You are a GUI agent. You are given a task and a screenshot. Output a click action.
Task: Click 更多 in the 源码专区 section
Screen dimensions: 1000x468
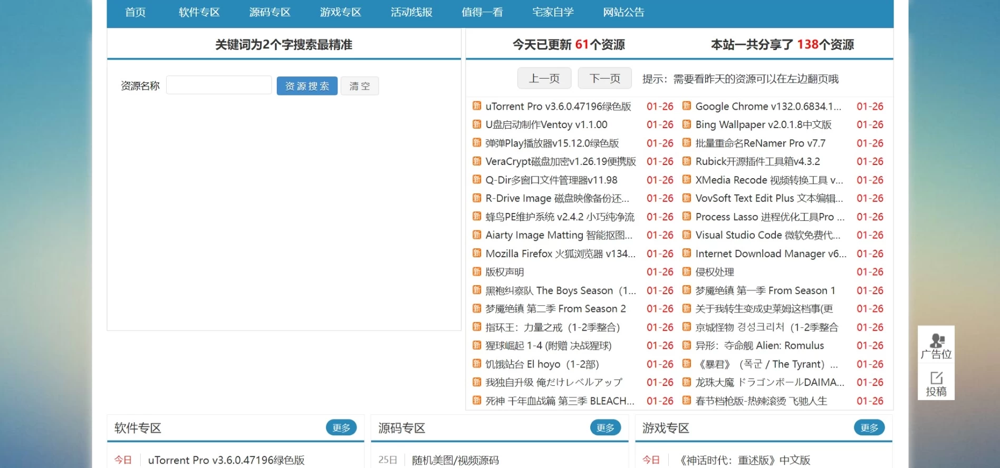click(x=605, y=428)
